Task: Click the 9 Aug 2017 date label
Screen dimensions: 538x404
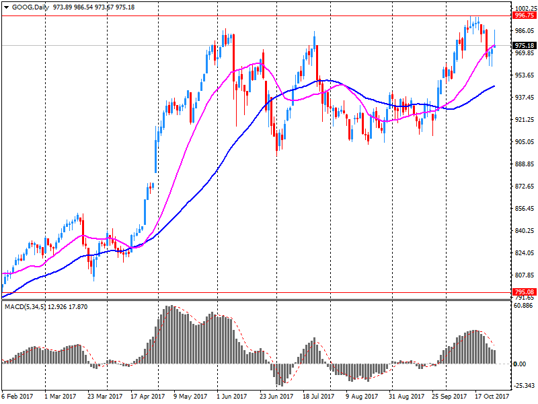Action: (x=362, y=397)
